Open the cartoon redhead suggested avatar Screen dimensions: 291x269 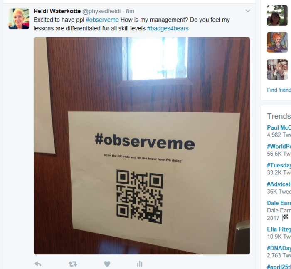277,42
